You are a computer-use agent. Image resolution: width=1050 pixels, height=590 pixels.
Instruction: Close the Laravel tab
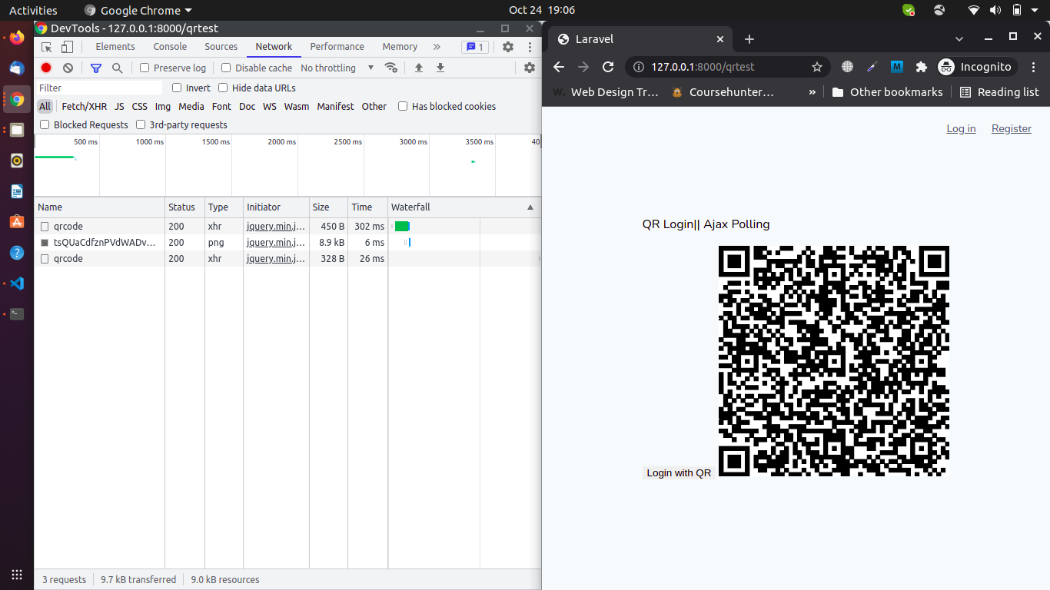click(720, 39)
